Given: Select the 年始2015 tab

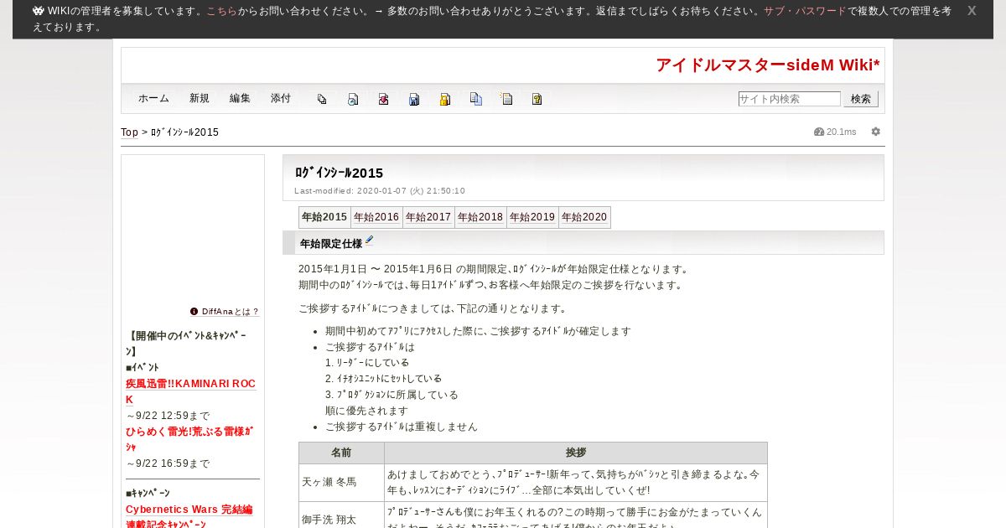Looking at the screenshot, I should tap(324, 217).
